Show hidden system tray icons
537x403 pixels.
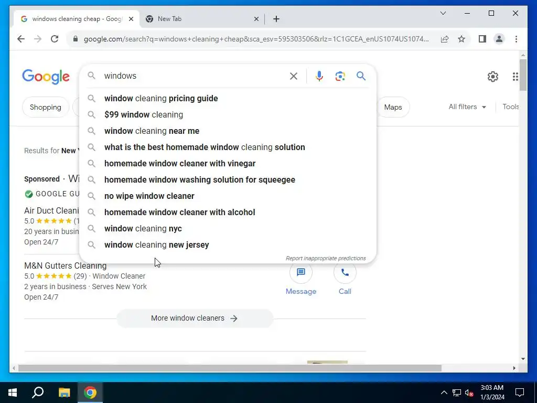click(444, 393)
